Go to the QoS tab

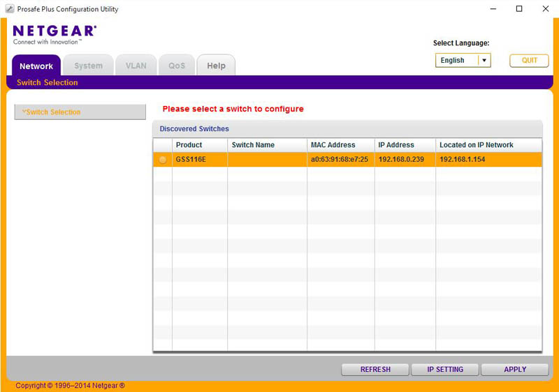click(x=177, y=66)
